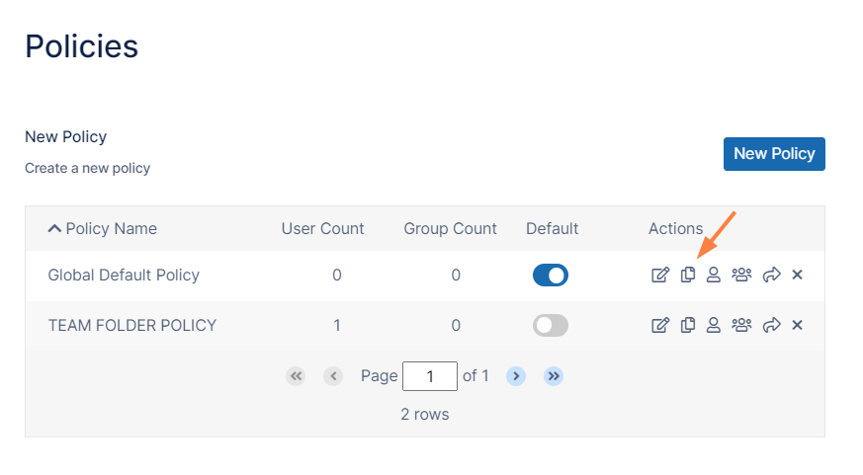Click share arrow icon for TEAM FOLDER POLICY
The image size is (863, 475).
click(772, 325)
